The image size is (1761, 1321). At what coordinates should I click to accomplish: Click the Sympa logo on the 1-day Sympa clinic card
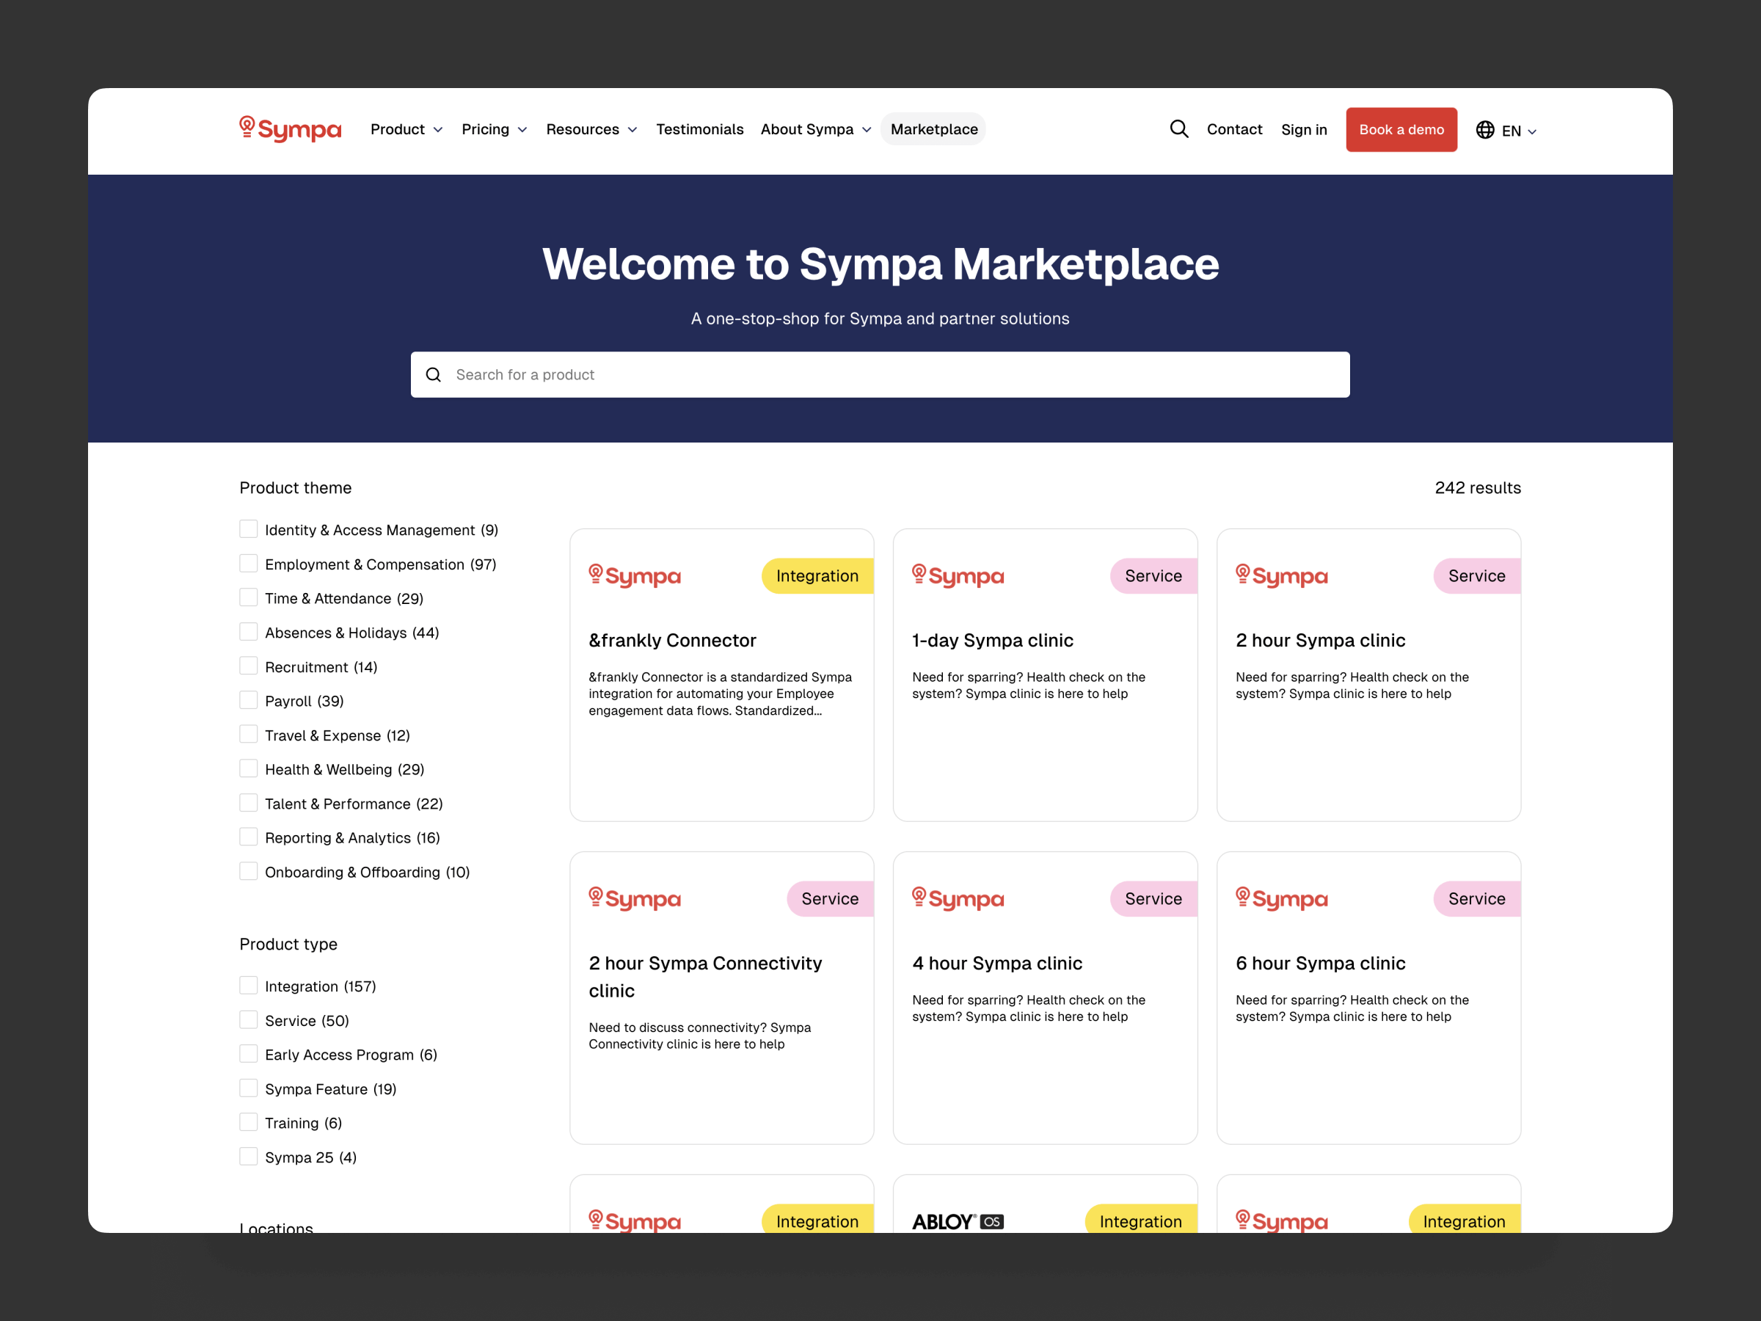pos(958,575)
